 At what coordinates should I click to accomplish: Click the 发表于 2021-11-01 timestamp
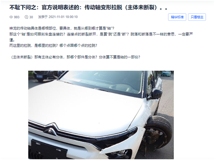click(x=58, y=17)
